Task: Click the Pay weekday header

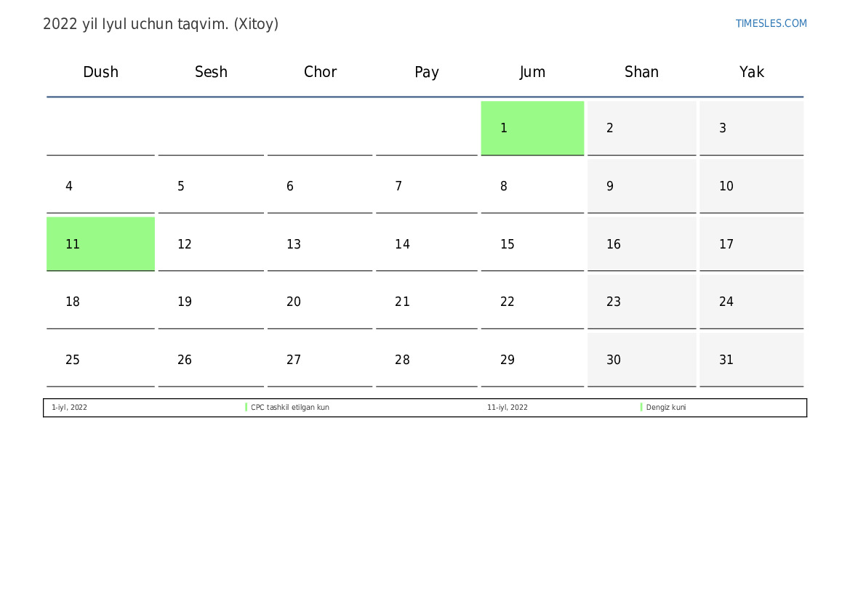Action: pos(427,72)
